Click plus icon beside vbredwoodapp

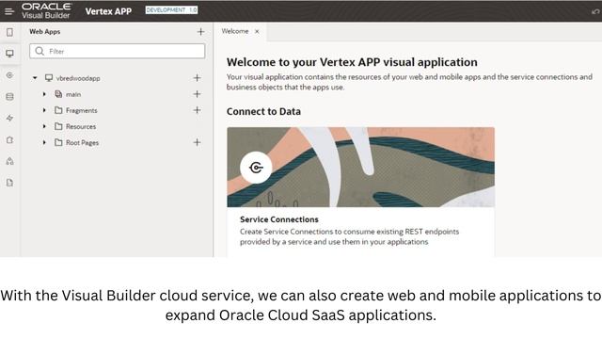coord(197,78)
